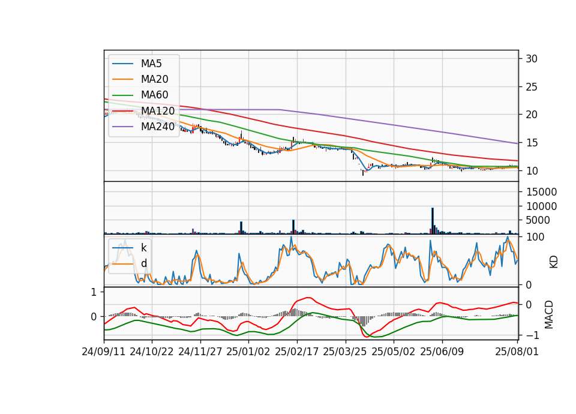The width and height of the screenshot is (576, 414).
Task: Click the MACD left axis value 1
Action: (x=94, y=292)
